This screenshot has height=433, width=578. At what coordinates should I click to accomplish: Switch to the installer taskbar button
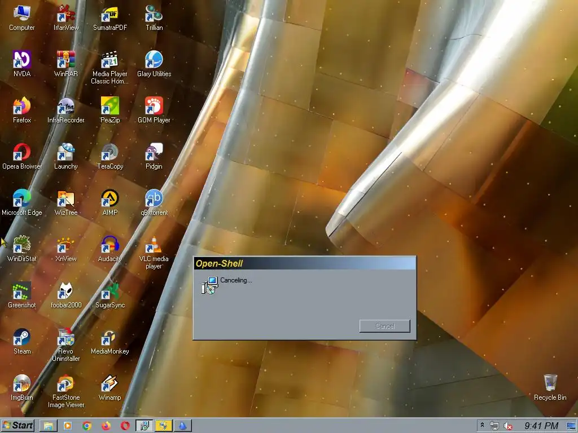tap(144, 426)
